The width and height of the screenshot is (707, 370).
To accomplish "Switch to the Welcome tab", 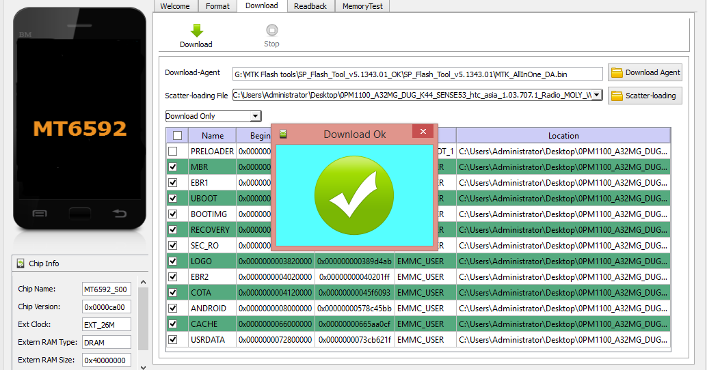I will tap(175, 6).
